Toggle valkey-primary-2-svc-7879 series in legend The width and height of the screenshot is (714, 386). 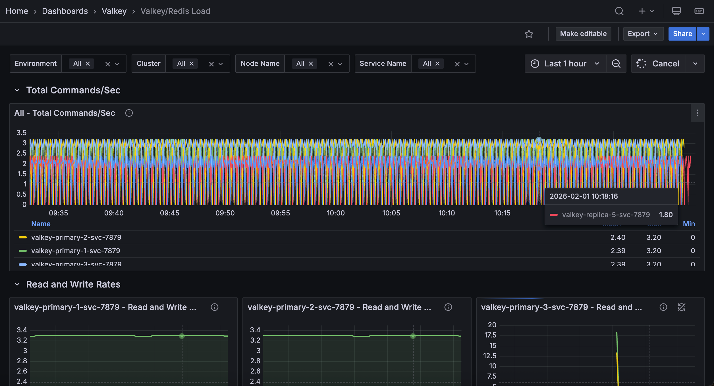pos(76,237)
